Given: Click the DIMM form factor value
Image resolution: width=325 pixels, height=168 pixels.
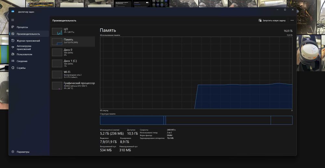Looking at the screenshot, I should point(169,135).
